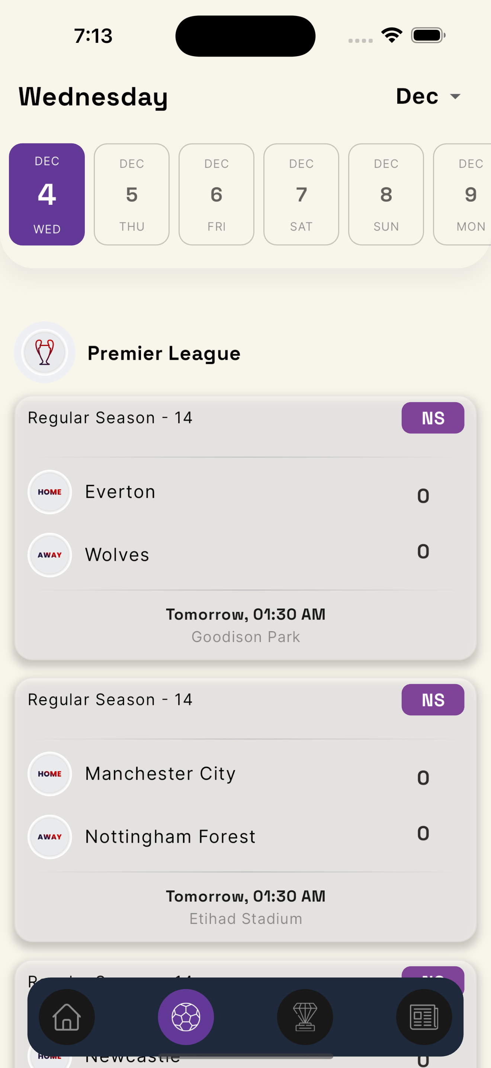Screen dimensions: 491x1068
Task: Go to Dec 8 Sunday fixtures
Action: tap(386, 194)
